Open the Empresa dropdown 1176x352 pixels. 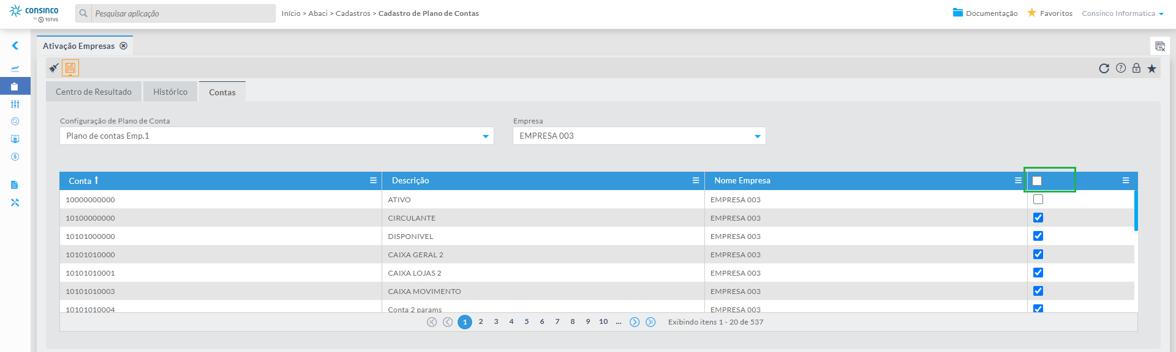(639, 136)
